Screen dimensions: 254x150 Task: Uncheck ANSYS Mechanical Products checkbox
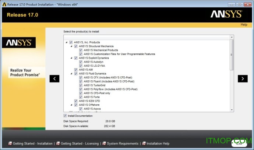coord(81,50)
